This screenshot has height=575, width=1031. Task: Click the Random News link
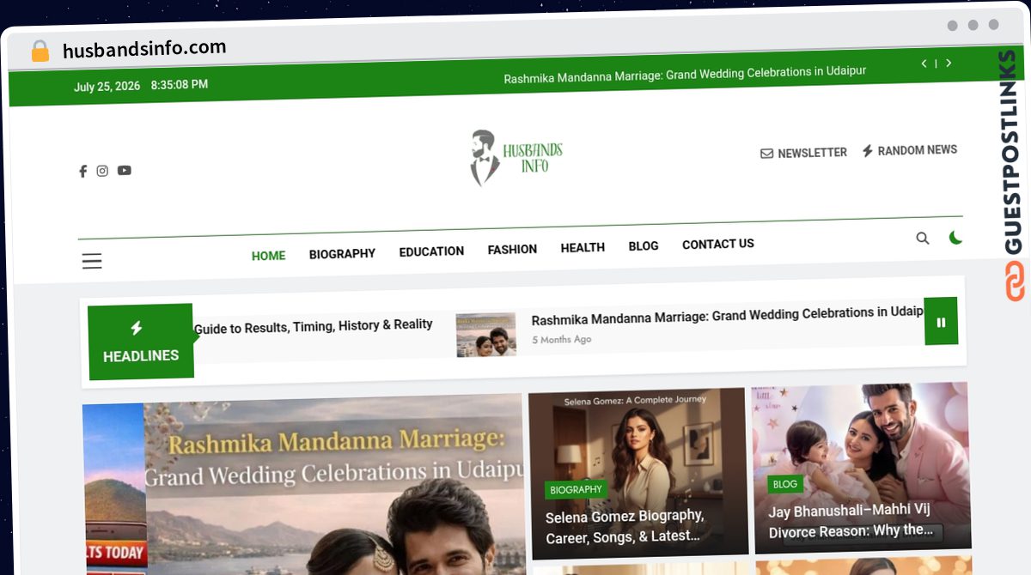point(909,150)
